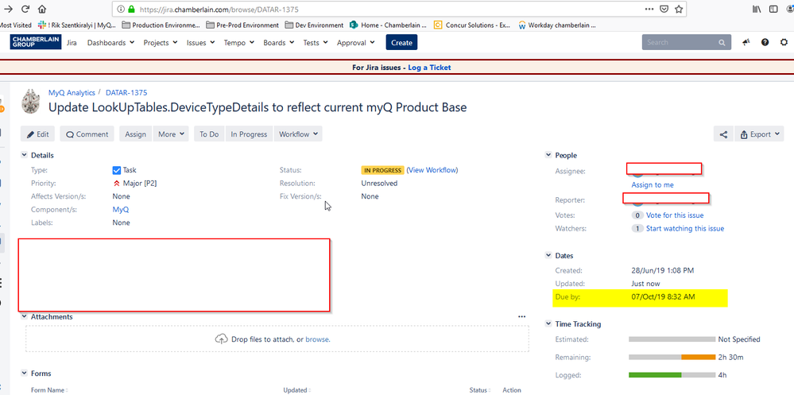Image resolution: width=794 pixels, height=395 pixels.
Task: Click the Pocket save icon
Action: click(x=664, y=9)
